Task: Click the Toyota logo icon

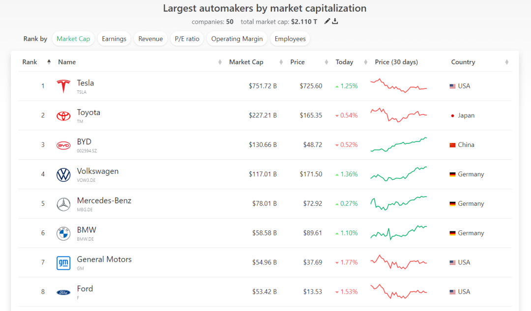Action: (x=63, y=115)
